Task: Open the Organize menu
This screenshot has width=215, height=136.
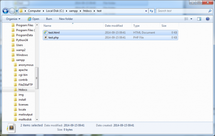Action: point(13,19)
